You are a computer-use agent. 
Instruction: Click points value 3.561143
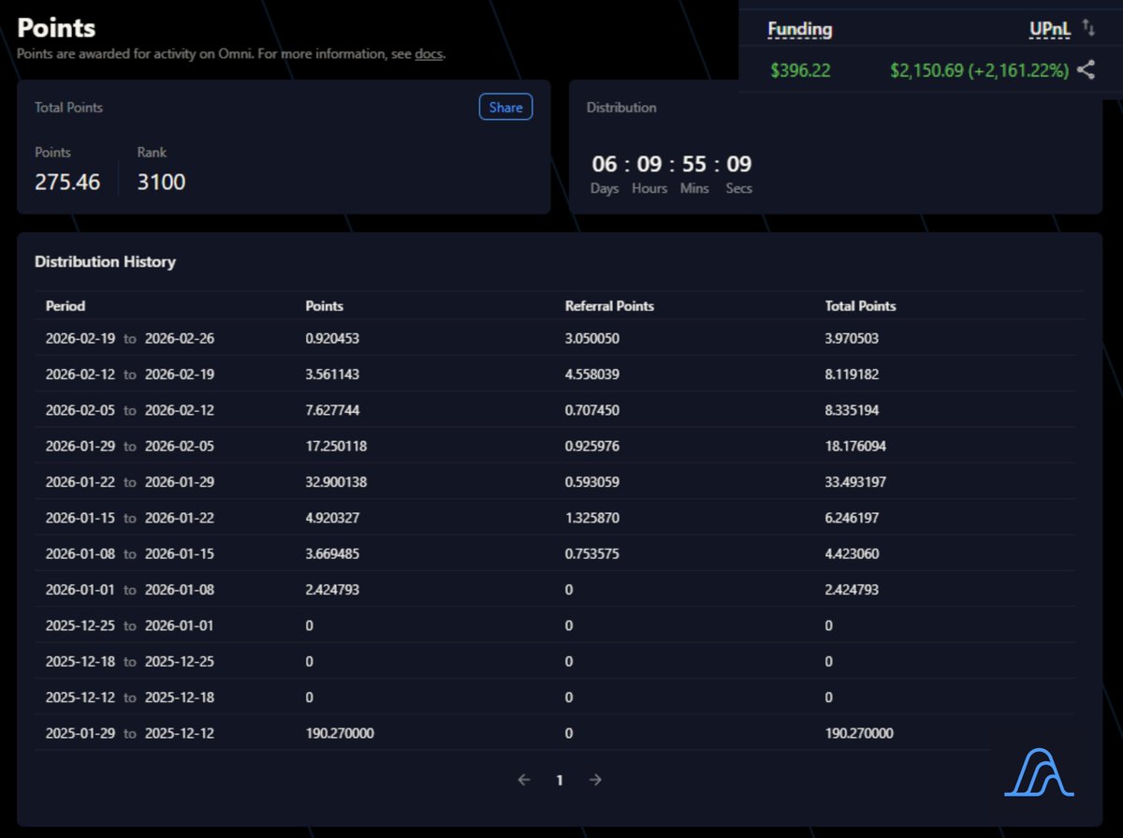pyautogui.click(x=332, y=374)
